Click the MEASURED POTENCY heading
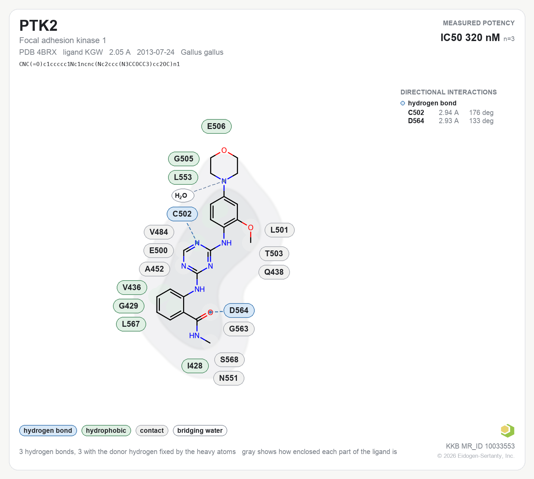The height and width of the screenshot is (479, 534). tap(479, 23)
